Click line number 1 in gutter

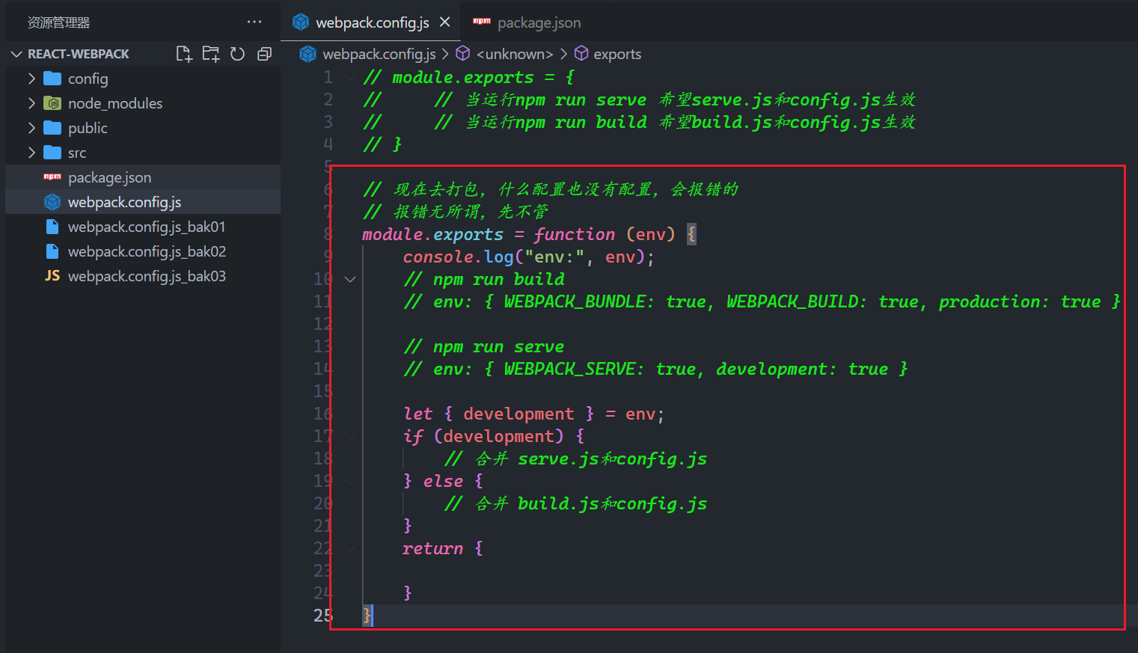point(328,77)
